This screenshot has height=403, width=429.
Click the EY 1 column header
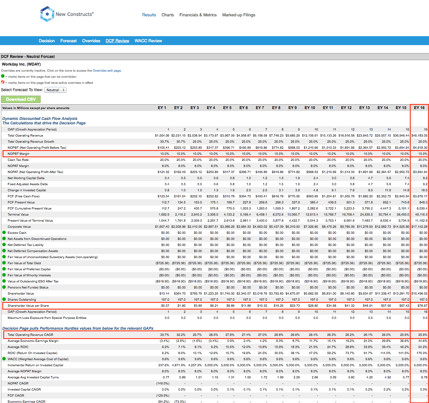[x=161, y=108]
